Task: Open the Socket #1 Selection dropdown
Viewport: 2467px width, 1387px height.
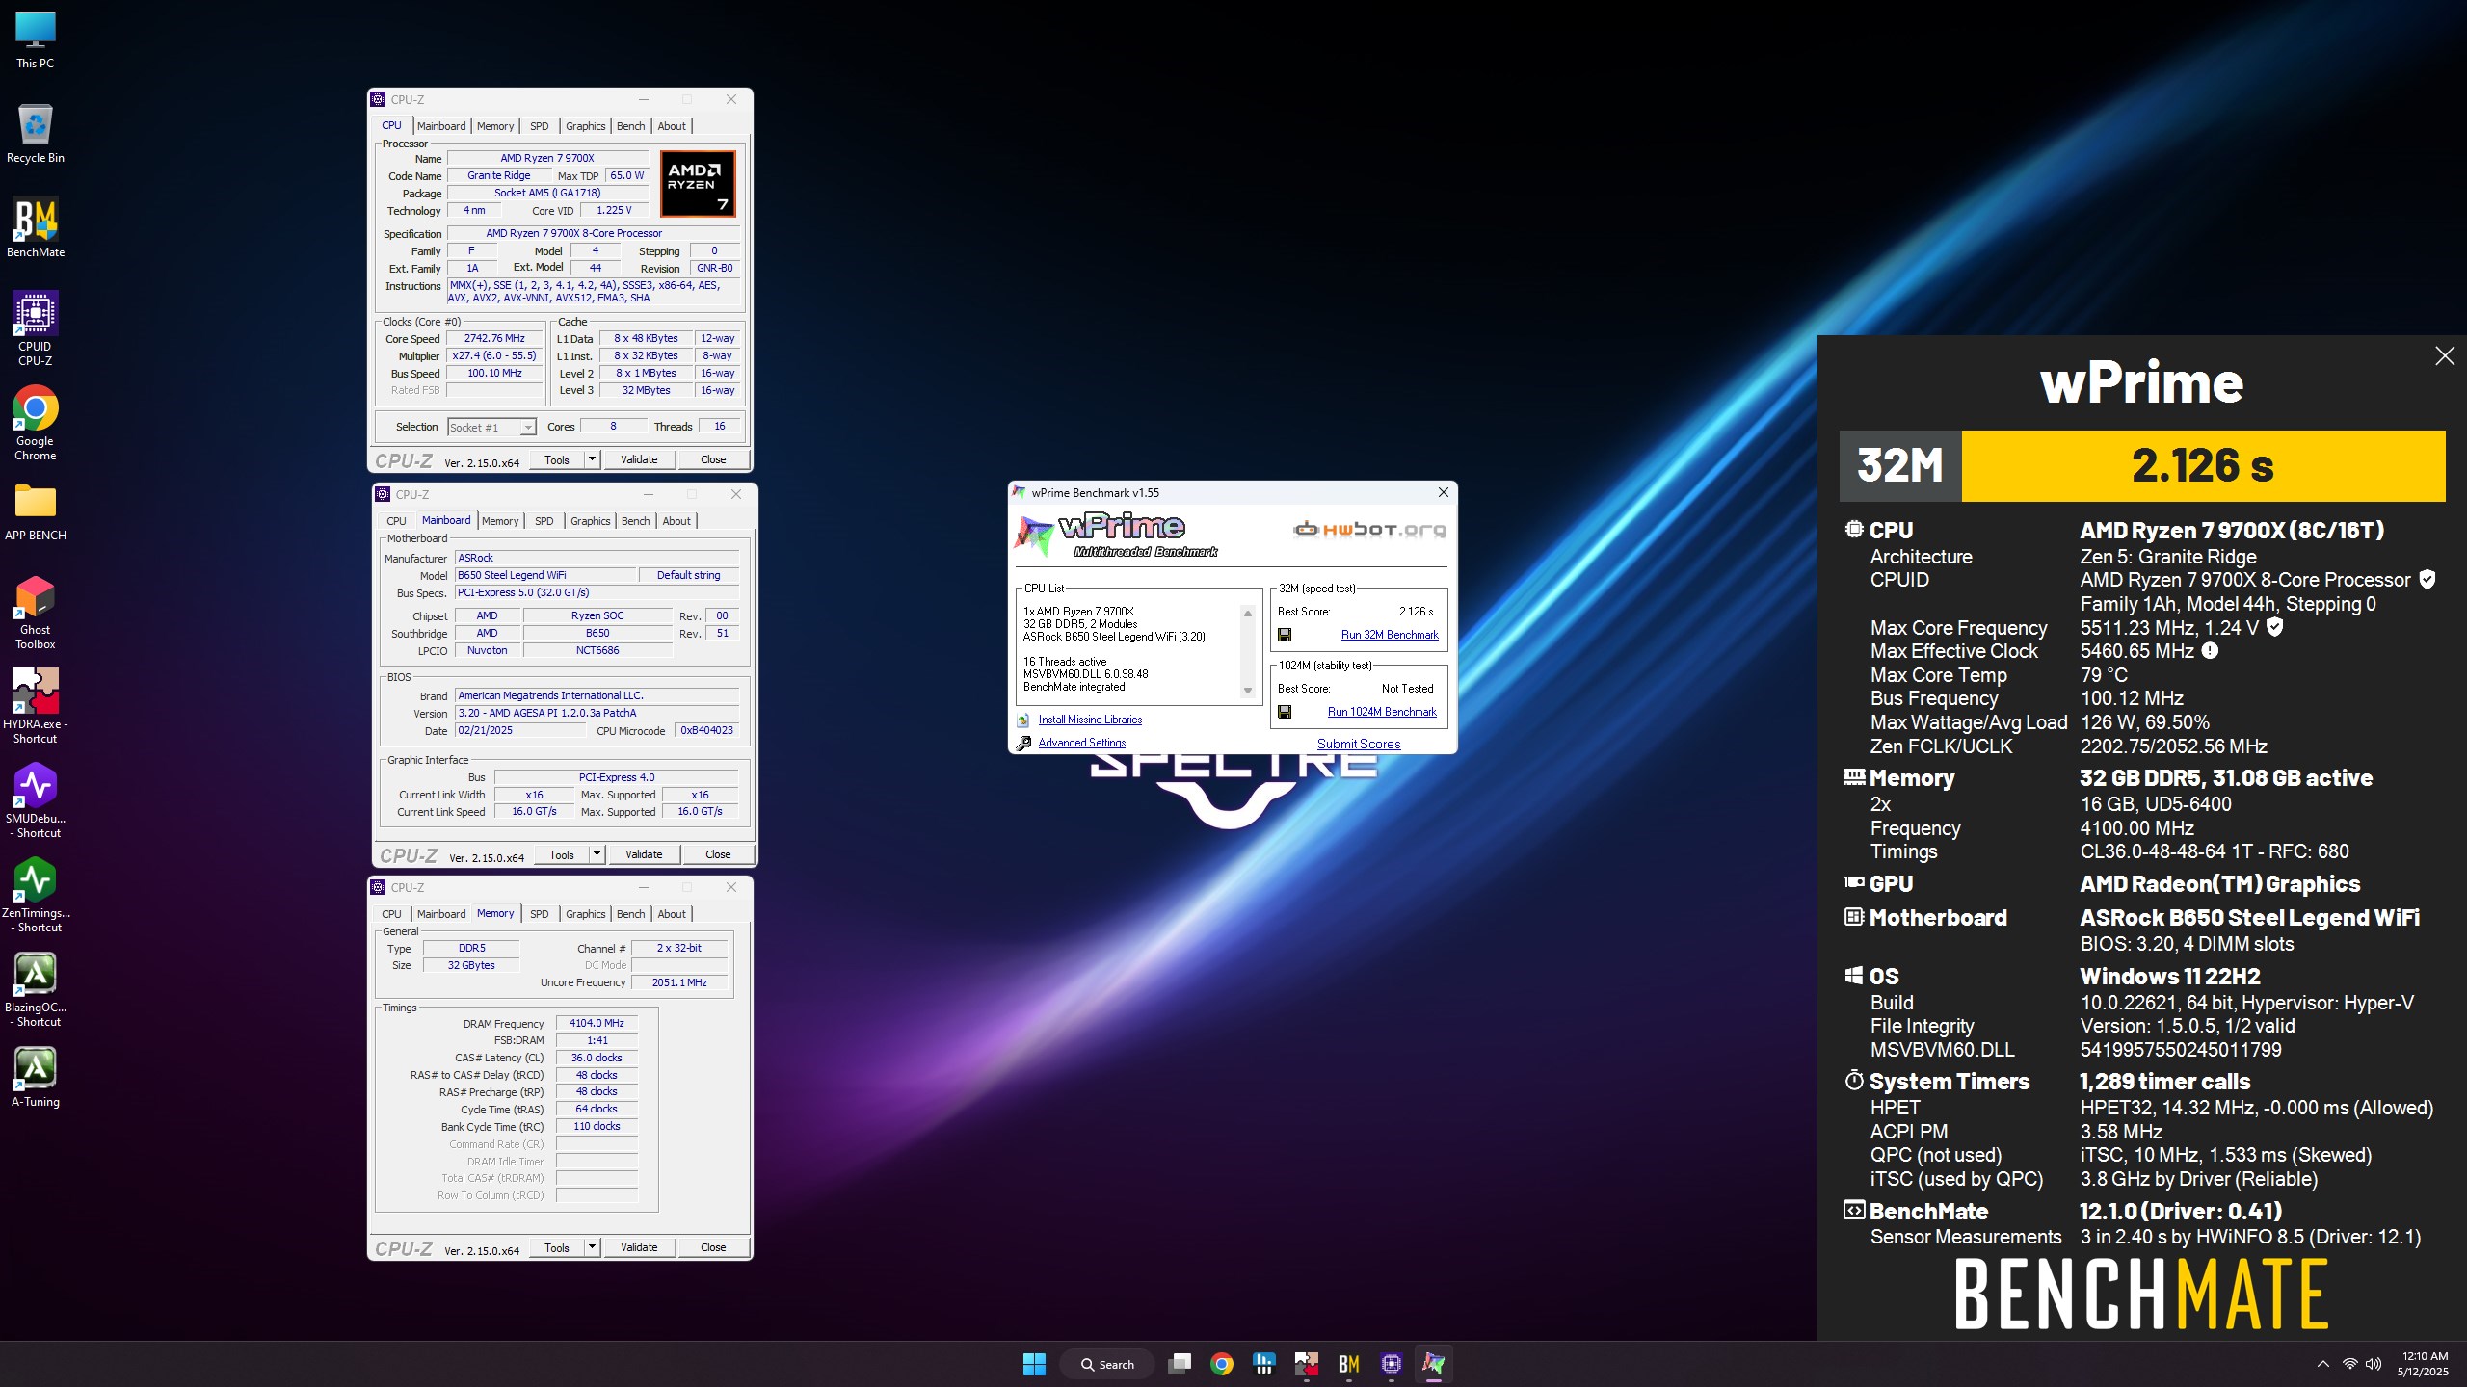Action: 491,427
